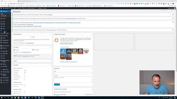This screenshot has width=177, height=99.
Task: Open the Settings menu
Action: tap(4, 64)
